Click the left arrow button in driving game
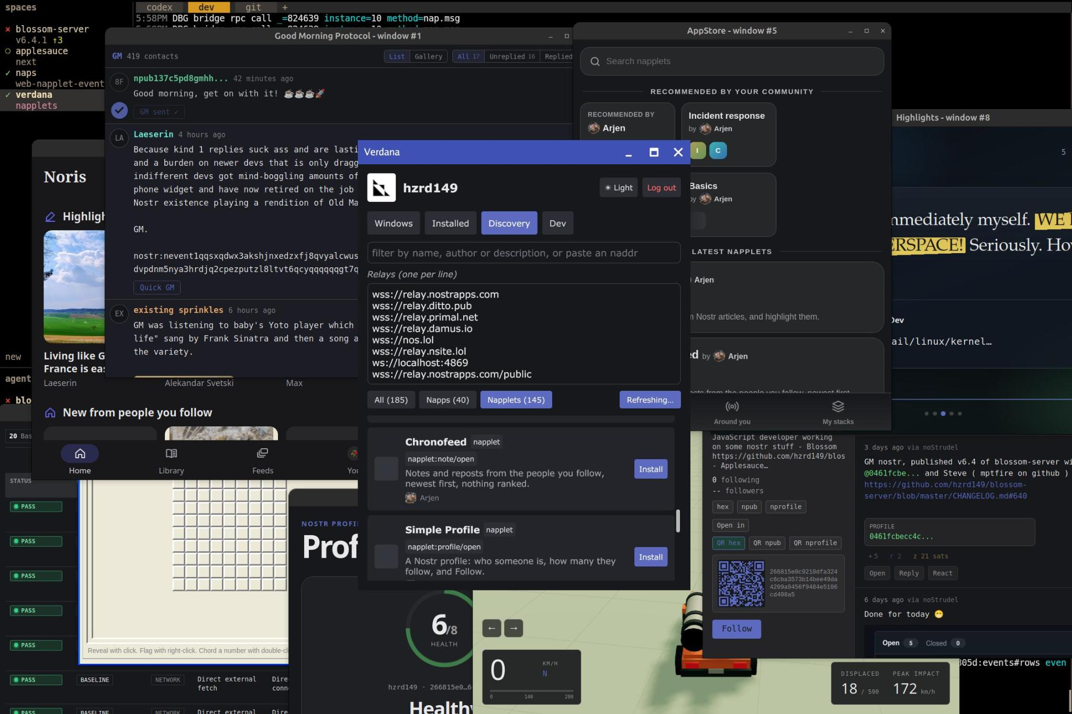This screenshot has height=714, width=1072. 492,628
